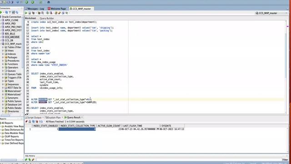The image size is (291, 164).
Task: Click the ACTIVE_ELEM_COUNT column header
Action: coord(109,126)
